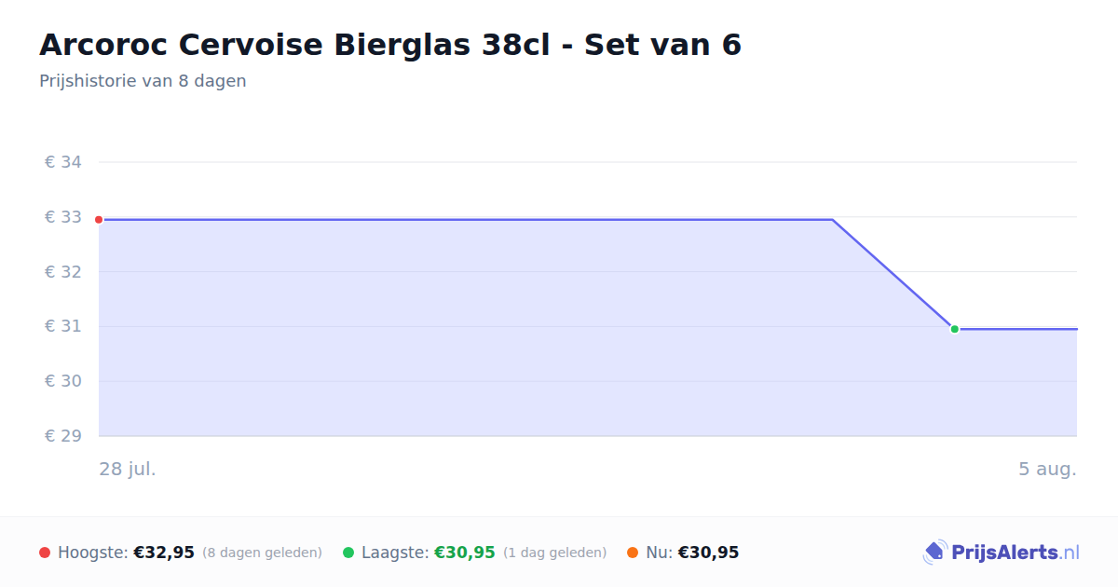Viewport: 1118px width, 587px height.
Task: Click the product title Arcoroc Cervoise Bierglas
Action: (x=390, y=45)
